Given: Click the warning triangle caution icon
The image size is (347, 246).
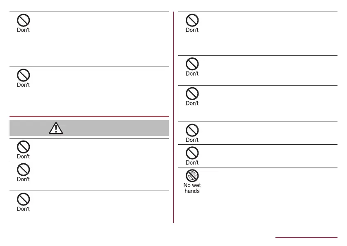Looking at the screenshot, I should (55, 129).
